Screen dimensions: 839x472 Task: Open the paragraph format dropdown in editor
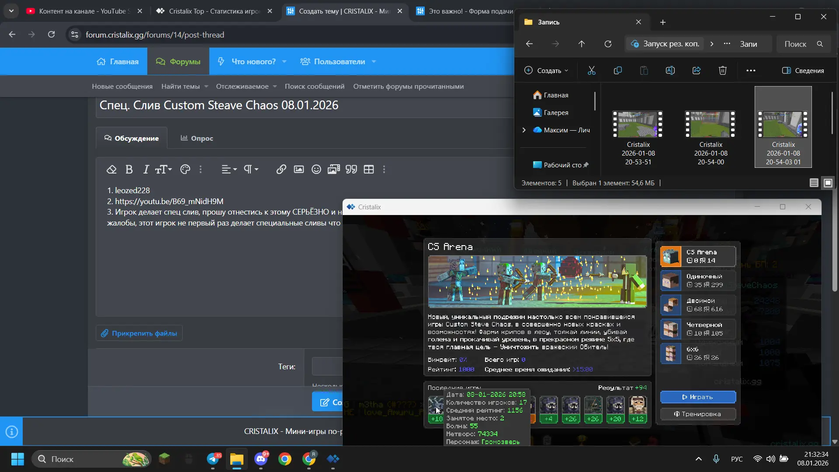click(x=251, y=170)
